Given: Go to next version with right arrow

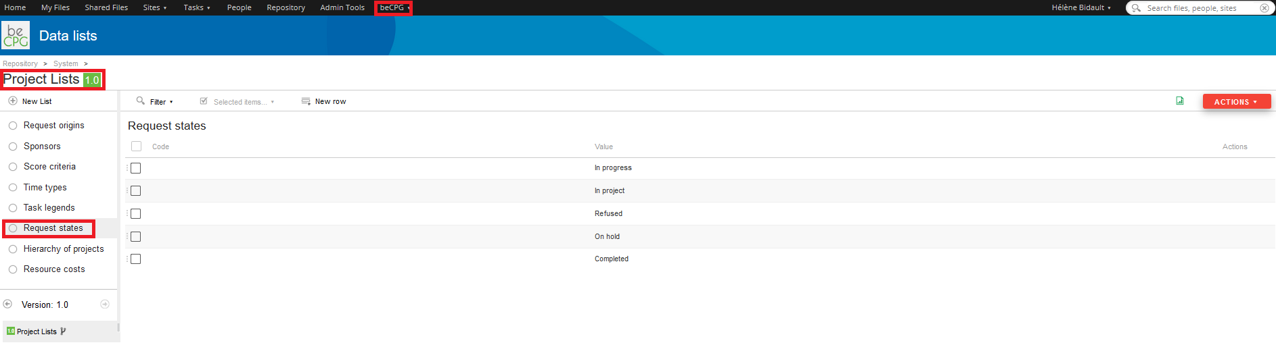Looking at the screenshot, I should (105, 304).
